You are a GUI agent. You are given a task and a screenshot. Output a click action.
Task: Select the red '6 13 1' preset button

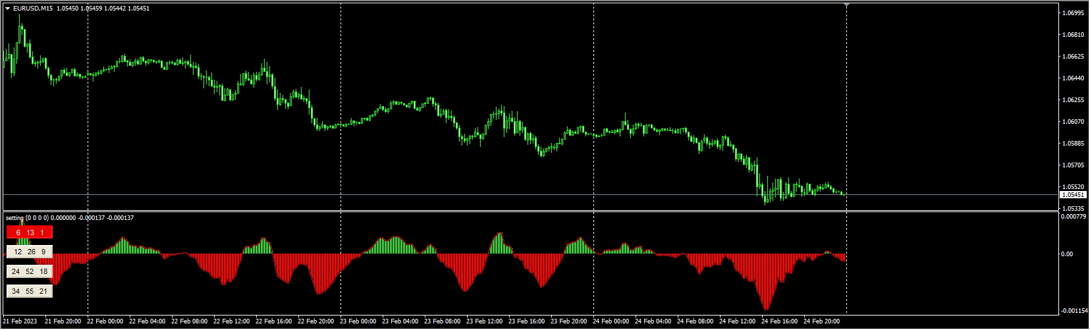coord(30,233)
